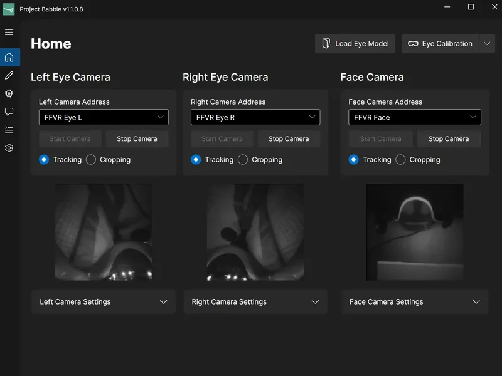The width and height of the screenshot is (502, 376).
Task: Enable Tracking for the Left Eye Camera
Action: click(x=43, y=160)
